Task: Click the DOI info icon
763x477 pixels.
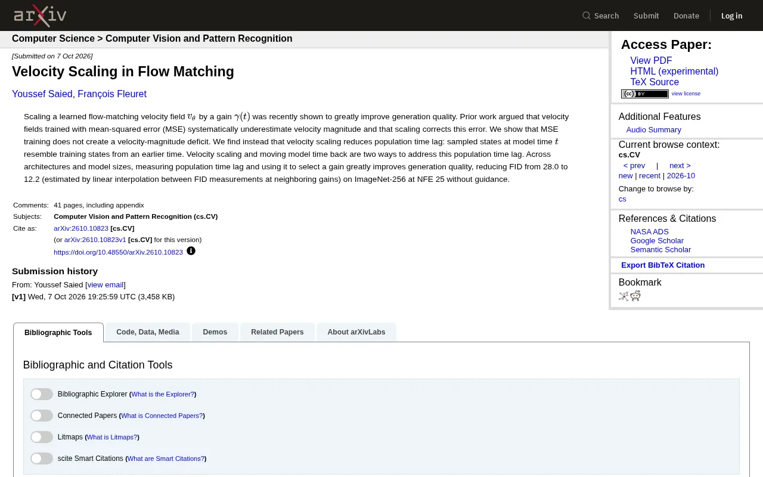Action: [191, 251]
